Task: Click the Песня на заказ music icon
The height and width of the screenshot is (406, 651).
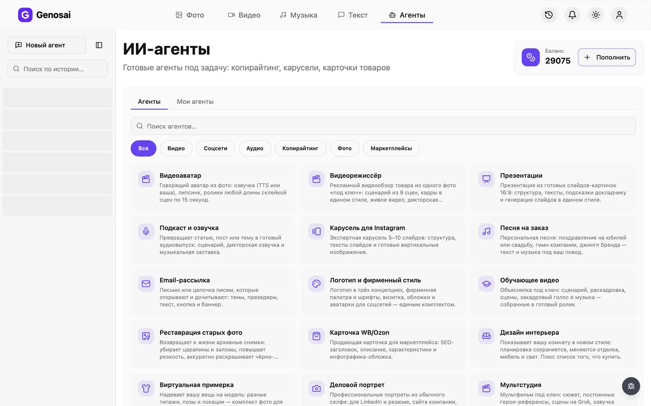Action: point(486,231)
